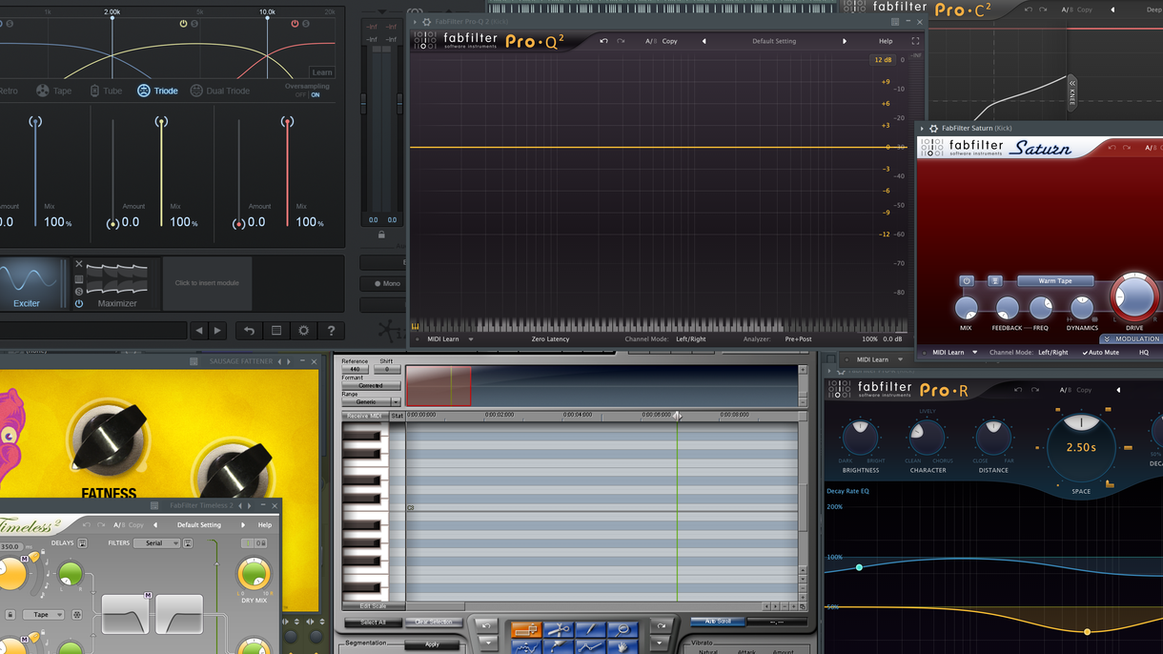The height and width of the screenshot is (654, 1163).
Task: Open Ozone settings gear icon
Action: tap(304, 331)
